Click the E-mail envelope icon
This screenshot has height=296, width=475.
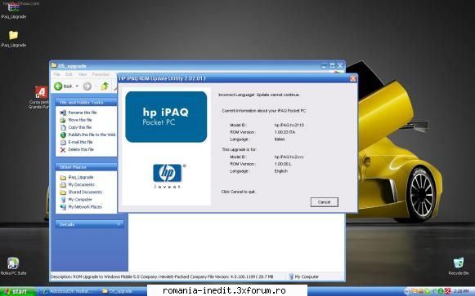[63, 142]
